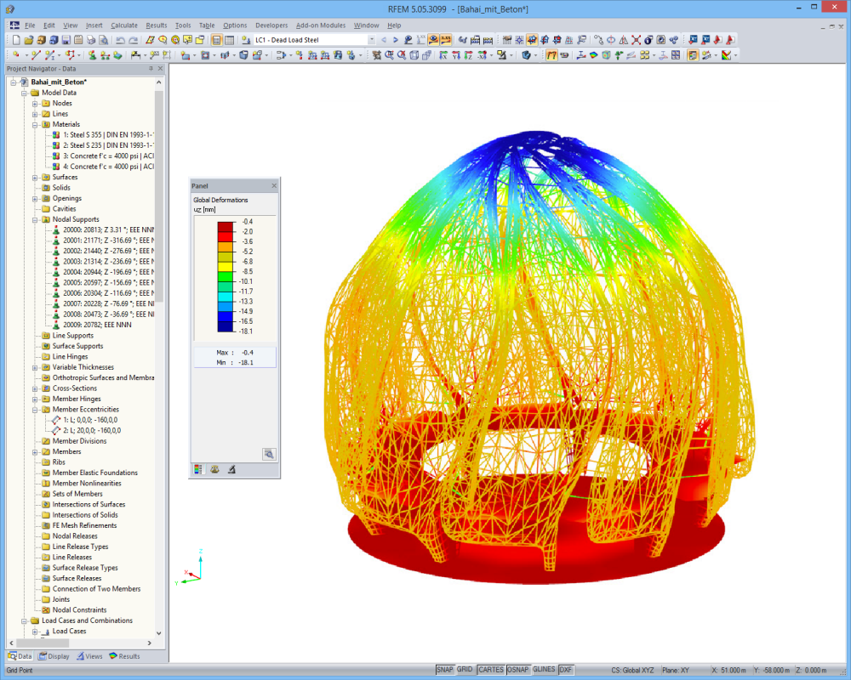Open the LC1 Dead Load Steel dropdown
Viewport: 851px width, 680px height.
(x=372, y=39)
